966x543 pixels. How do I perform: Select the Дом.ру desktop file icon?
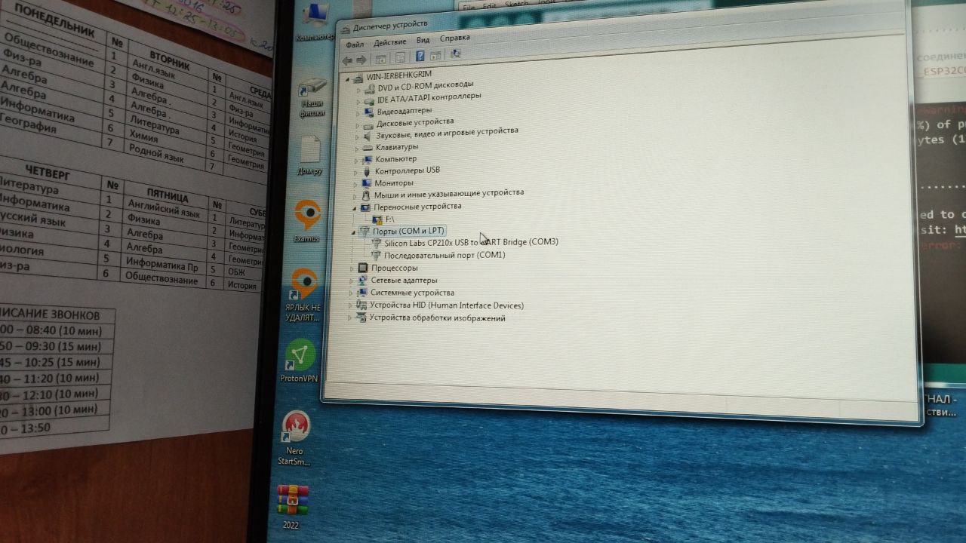(309, 156)
